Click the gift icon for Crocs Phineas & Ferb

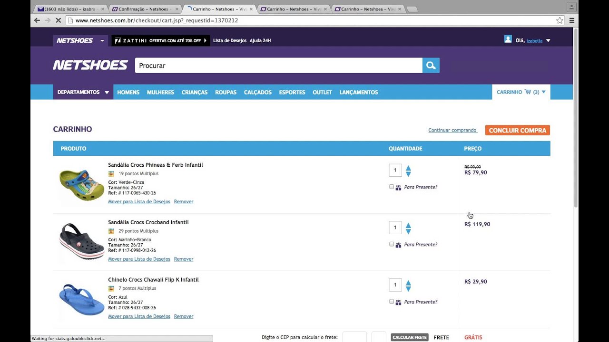click(398, 188)
